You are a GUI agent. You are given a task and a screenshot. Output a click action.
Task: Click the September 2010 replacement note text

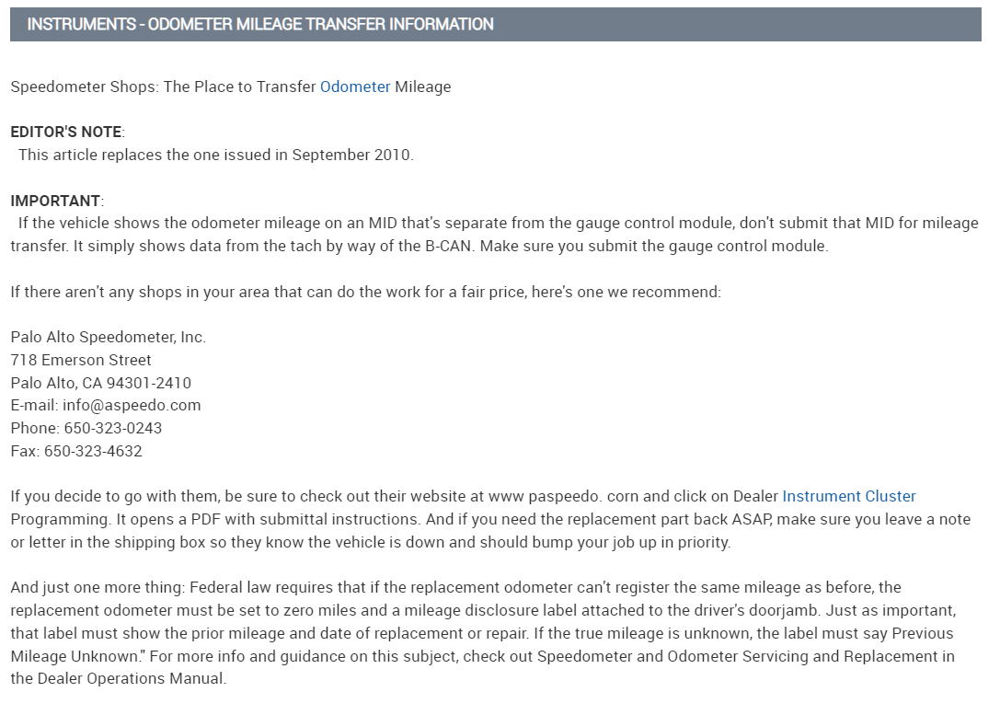click(x=216, y=156)
